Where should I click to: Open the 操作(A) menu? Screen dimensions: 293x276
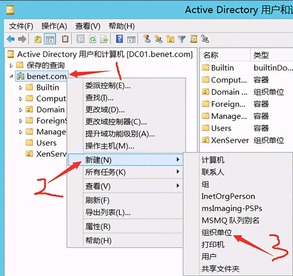point(54,26)
